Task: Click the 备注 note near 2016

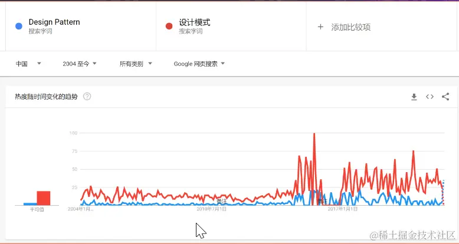Action: click(x=323, y=202)
